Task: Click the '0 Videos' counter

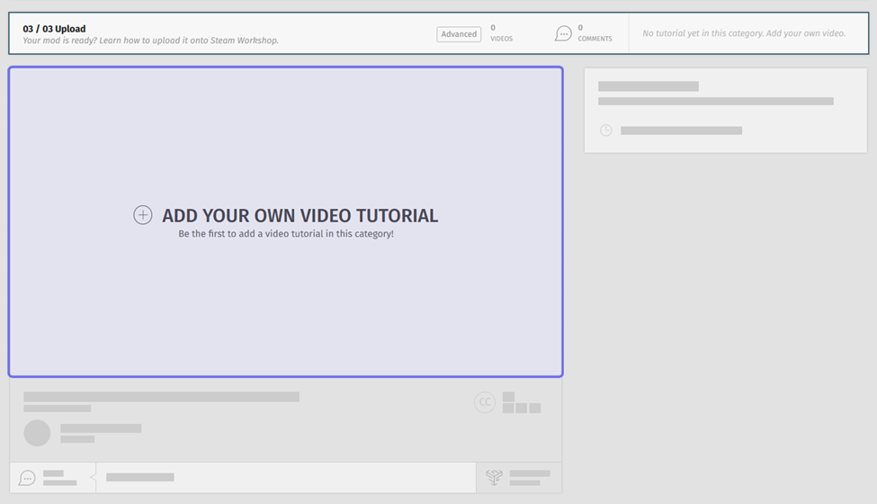Action: tap(501, 33)
